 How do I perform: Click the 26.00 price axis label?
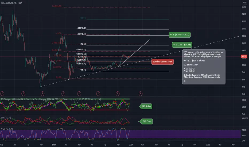click(244, 7)
